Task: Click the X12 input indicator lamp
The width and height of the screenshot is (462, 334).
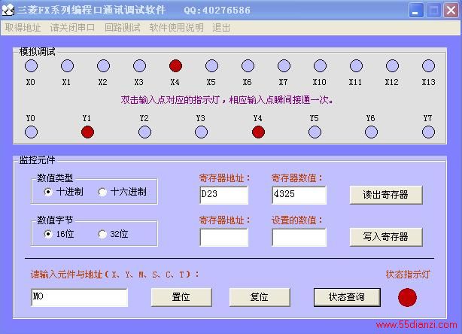Action: click(x=392, y=66)
